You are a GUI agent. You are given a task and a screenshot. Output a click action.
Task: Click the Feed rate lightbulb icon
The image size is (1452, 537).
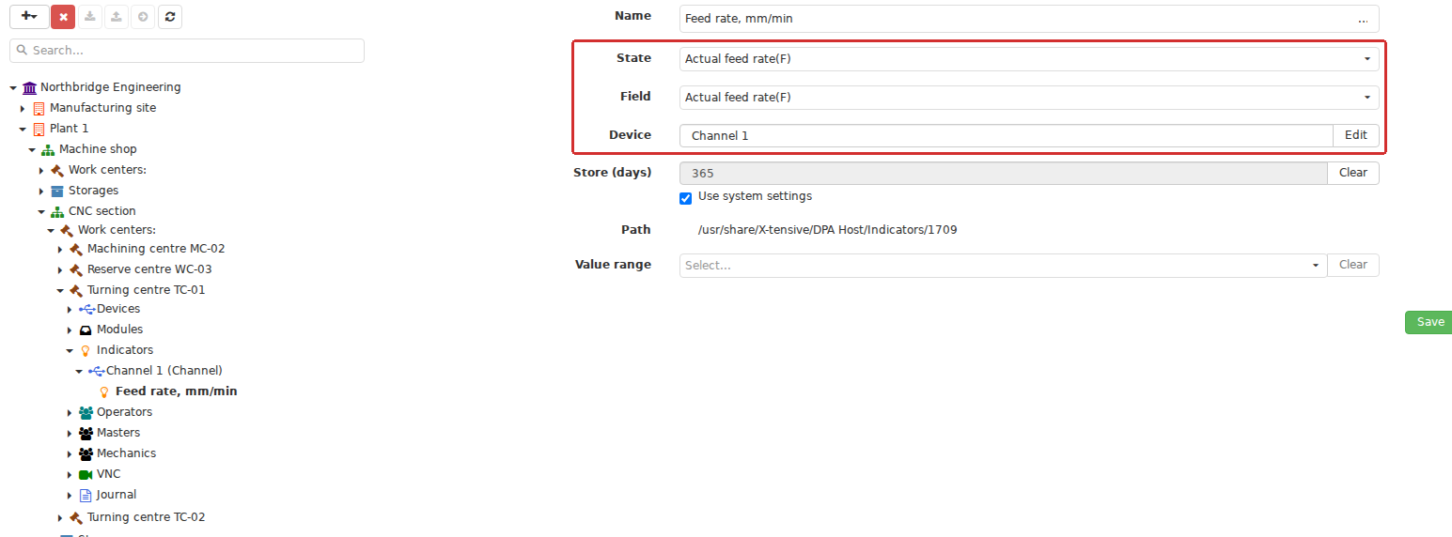[104, 391]
